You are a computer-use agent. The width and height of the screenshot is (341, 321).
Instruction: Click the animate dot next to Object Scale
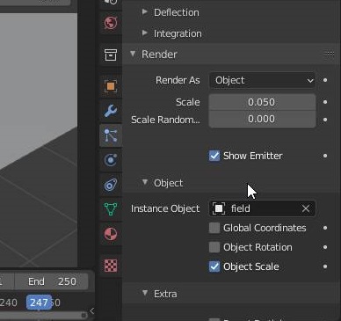coord(325,266)
